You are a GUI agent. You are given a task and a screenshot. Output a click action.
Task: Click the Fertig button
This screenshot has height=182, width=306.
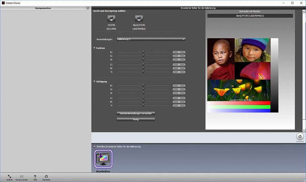pos(136,120)
